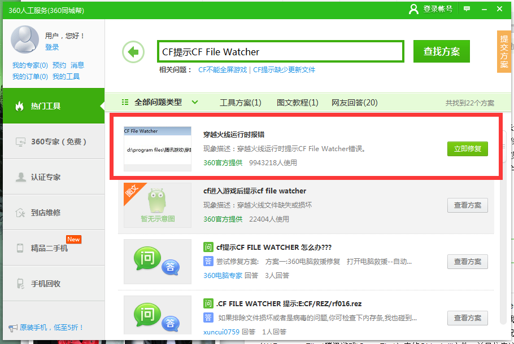Click 查看方案 for cf提示CF FILE WATCHER 怎么办
Image resolution: width=514 pixels, height=344 pixels.
468,262
